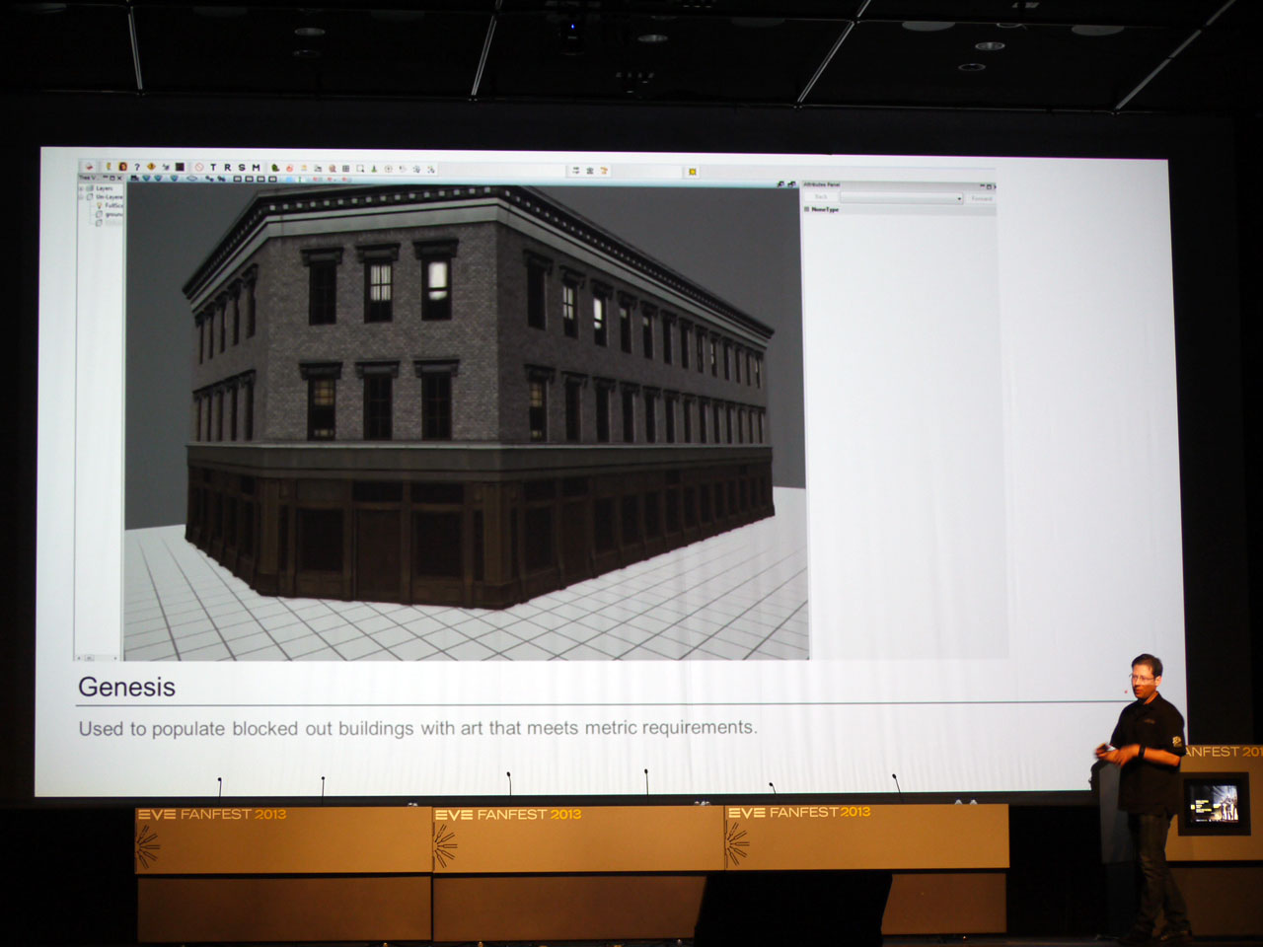Click the red circle no-selection icon
This screenshot has width=1263, height=947.
(x=198, y=168)
